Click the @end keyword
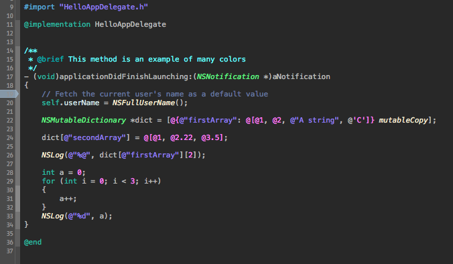The width and height of the screenshot is (453, 264). [x=33, y=242]
